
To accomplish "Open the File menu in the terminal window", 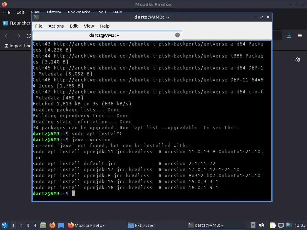I will (39, 26).
